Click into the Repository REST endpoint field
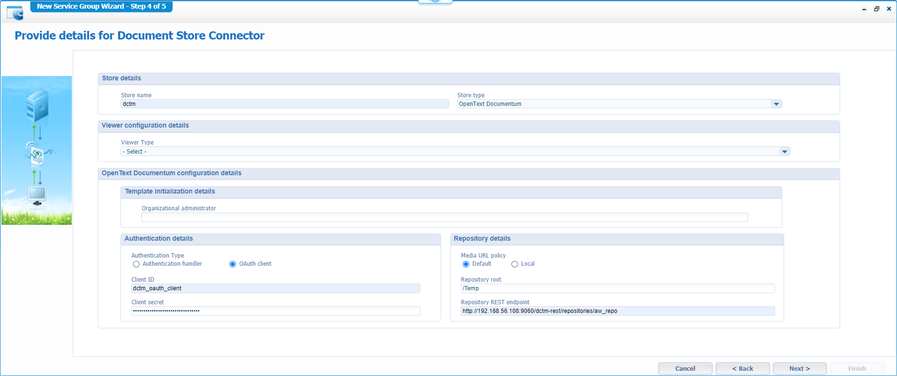 (x=617, y=311)
